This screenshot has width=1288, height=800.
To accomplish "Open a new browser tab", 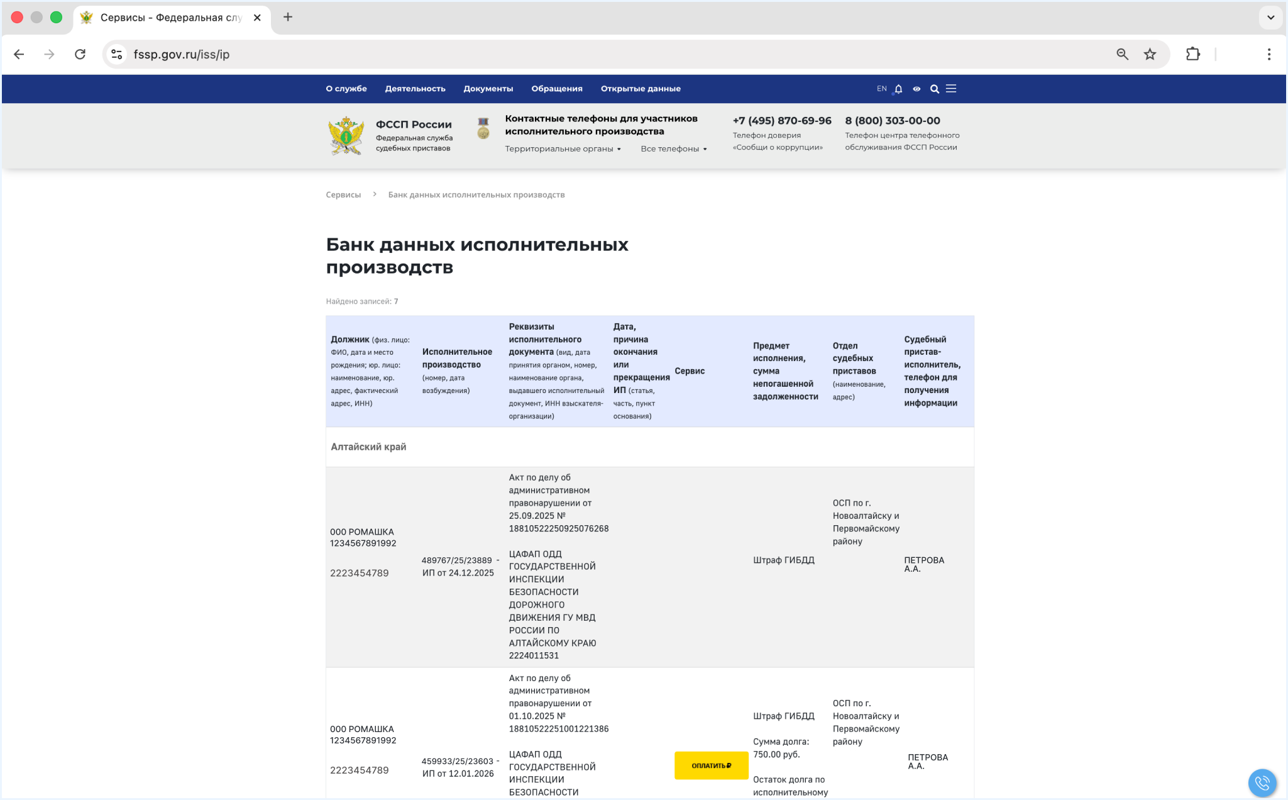I will [288, 17].
